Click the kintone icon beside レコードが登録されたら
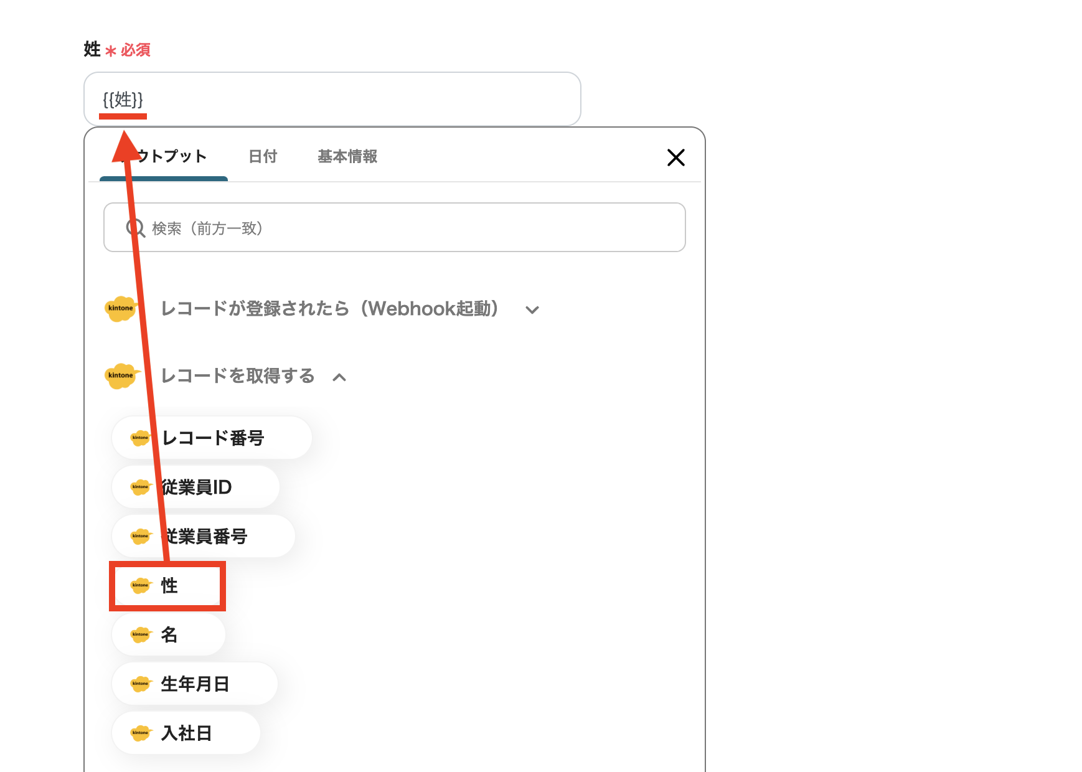This screenshot has width=1082, height=772. tap(121, 309)
